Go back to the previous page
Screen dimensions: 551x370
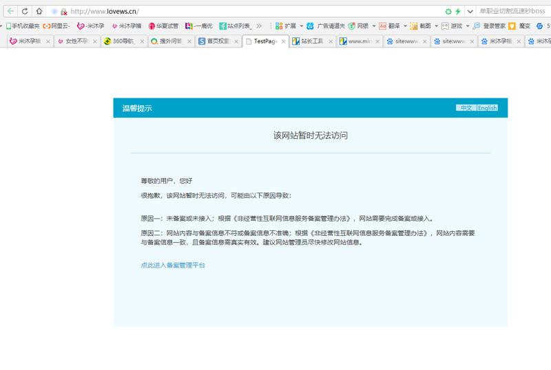pyautogui.click(x=10, y=11)
